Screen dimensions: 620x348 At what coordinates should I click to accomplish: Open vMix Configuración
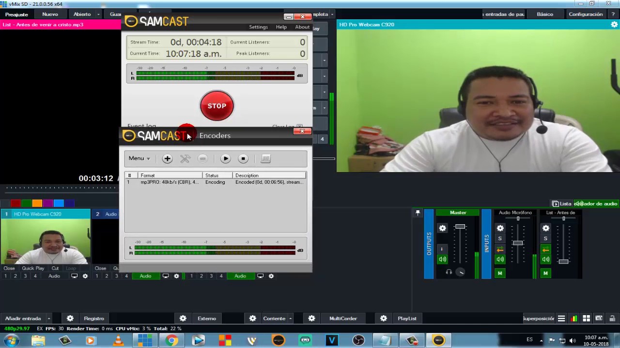(x=586, y=14)
